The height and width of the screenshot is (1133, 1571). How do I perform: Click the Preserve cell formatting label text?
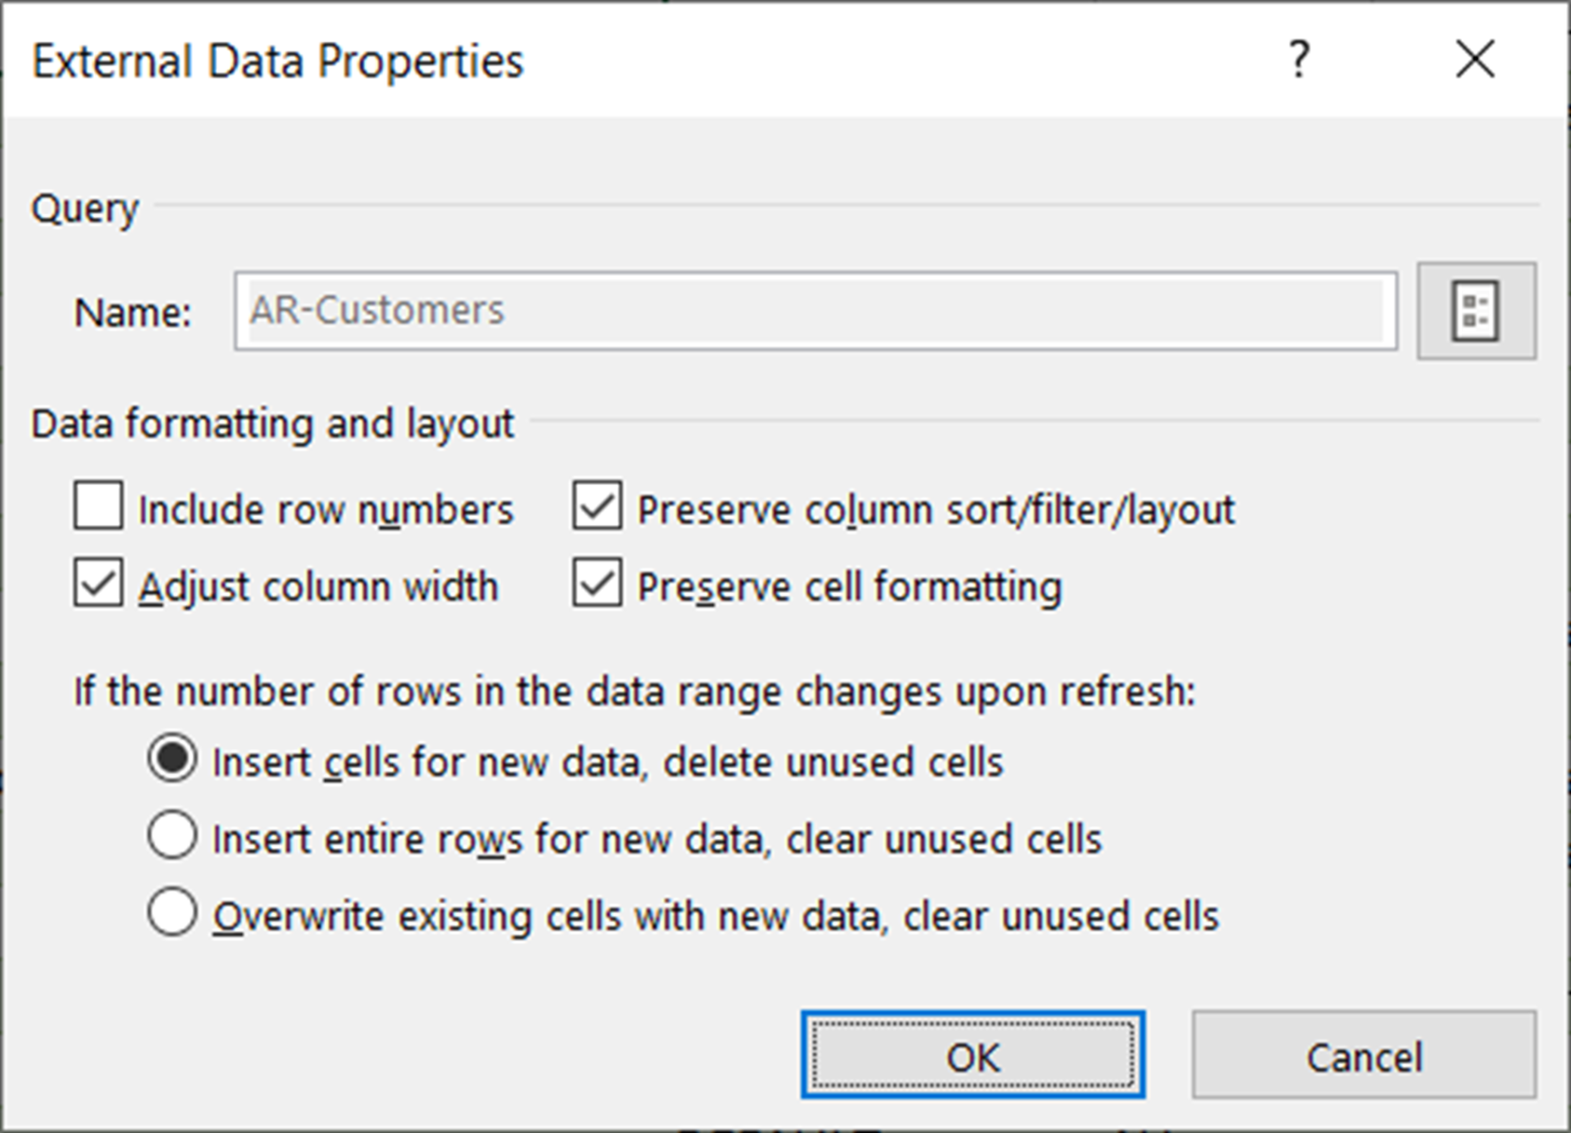(x=849, y=584)
